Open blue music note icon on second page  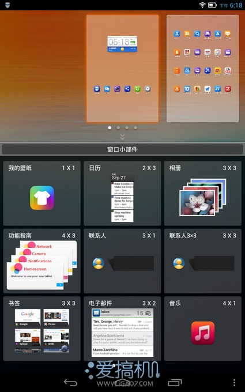[217, 89]
